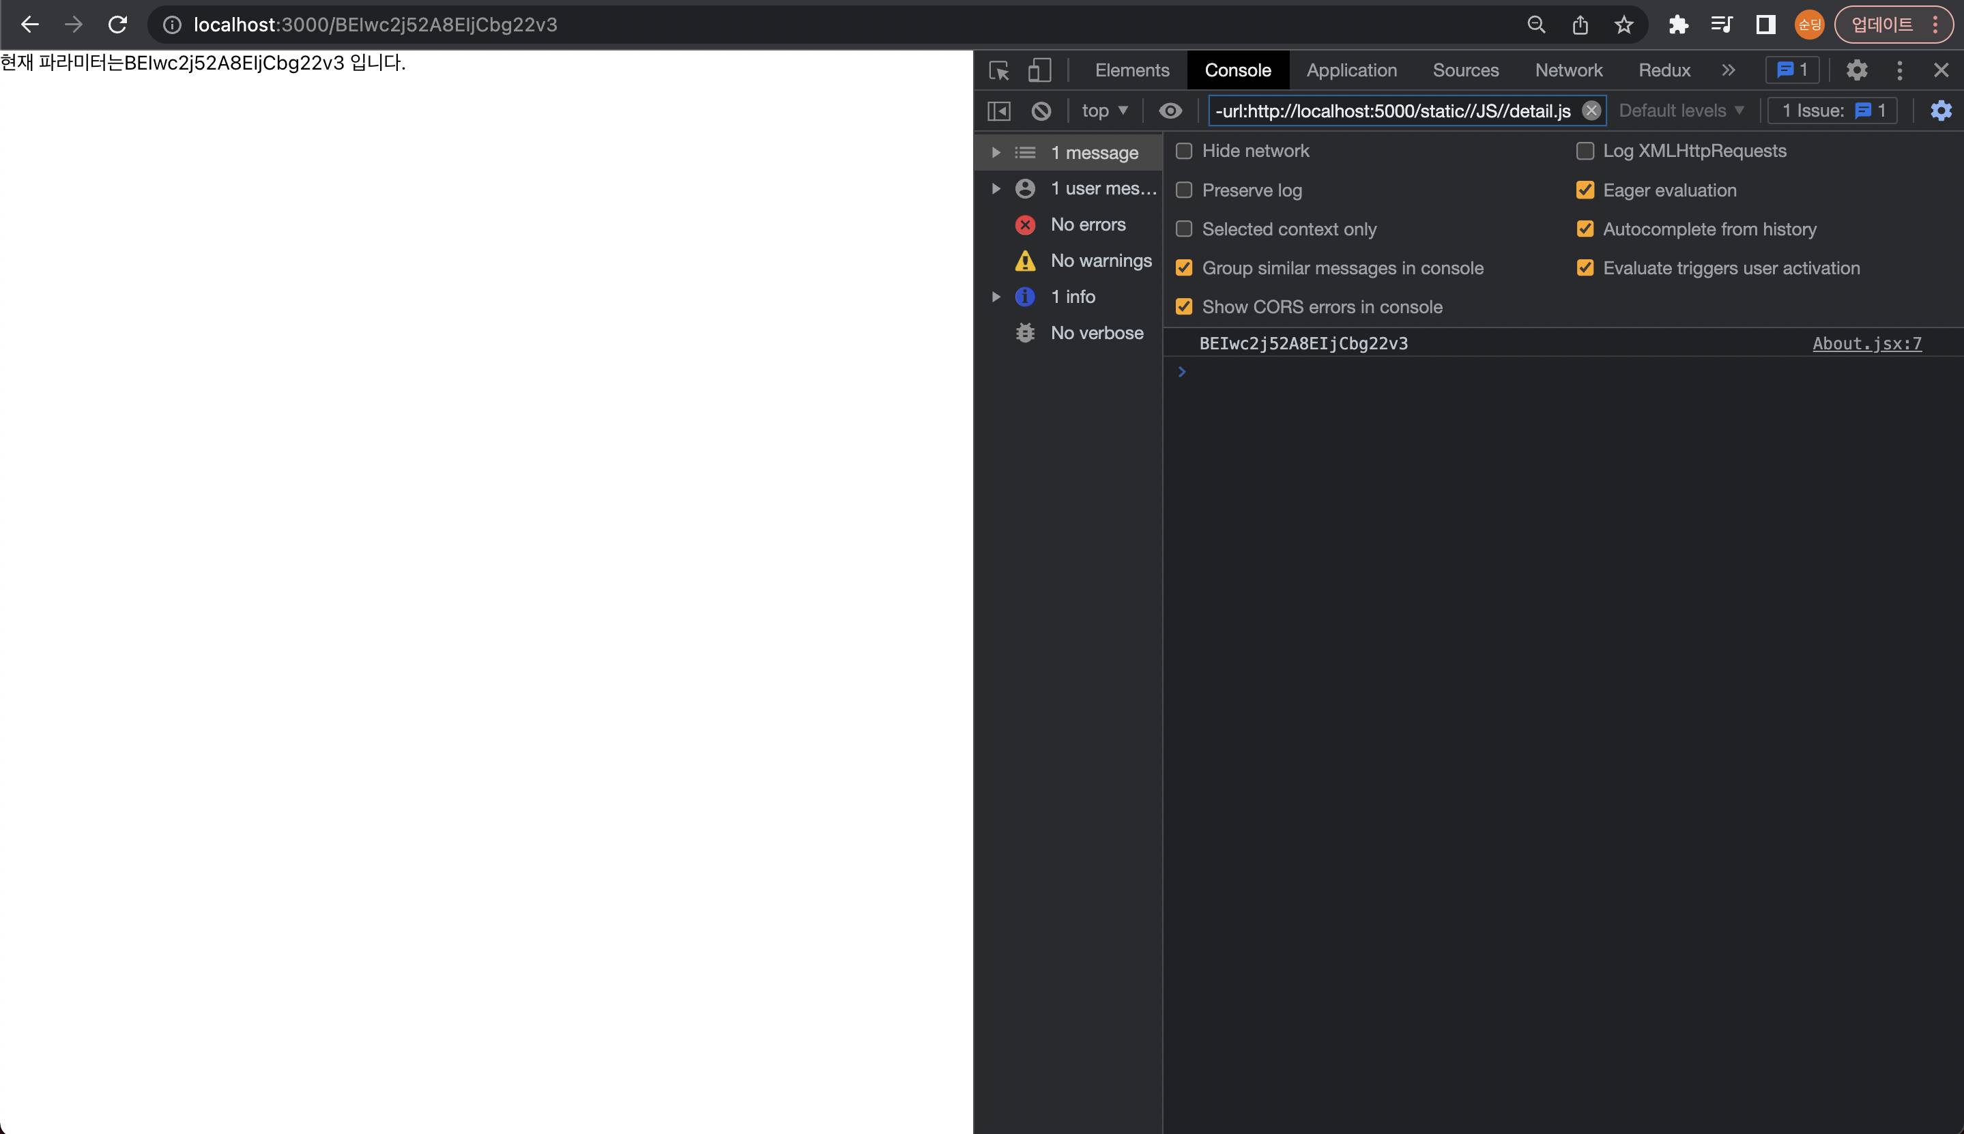The width and height of the screenshot is (1964, 1134).
Task: Reload the current page
Action: pyautogui.click(x=117, y=25)
